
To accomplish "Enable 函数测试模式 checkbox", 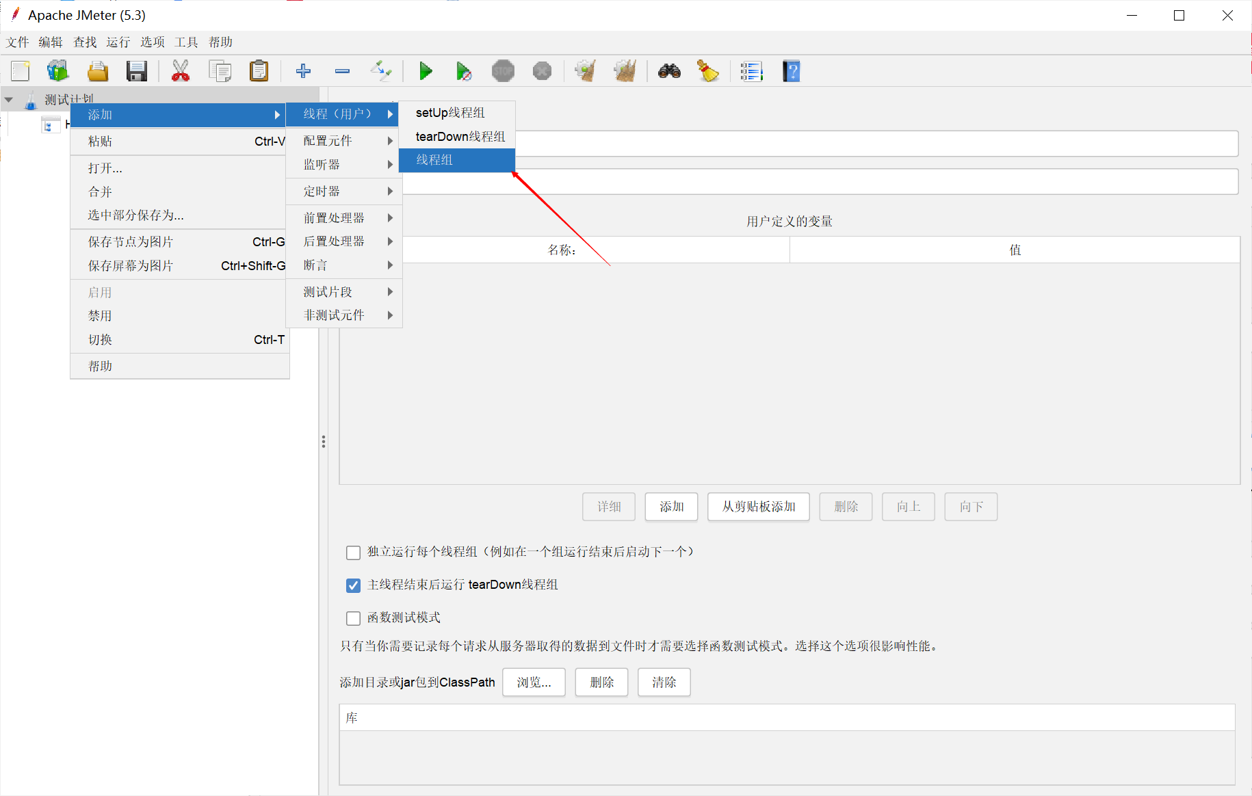I will click(353, 618).
